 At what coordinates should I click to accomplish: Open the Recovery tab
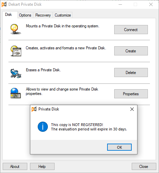(x=43, y=15)
